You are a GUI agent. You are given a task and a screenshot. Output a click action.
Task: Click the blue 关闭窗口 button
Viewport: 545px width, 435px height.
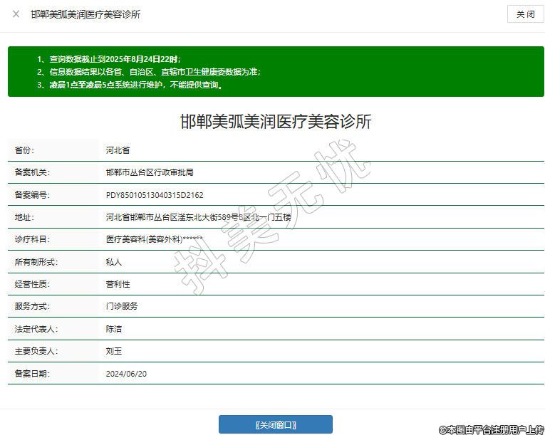coord(275,425)
